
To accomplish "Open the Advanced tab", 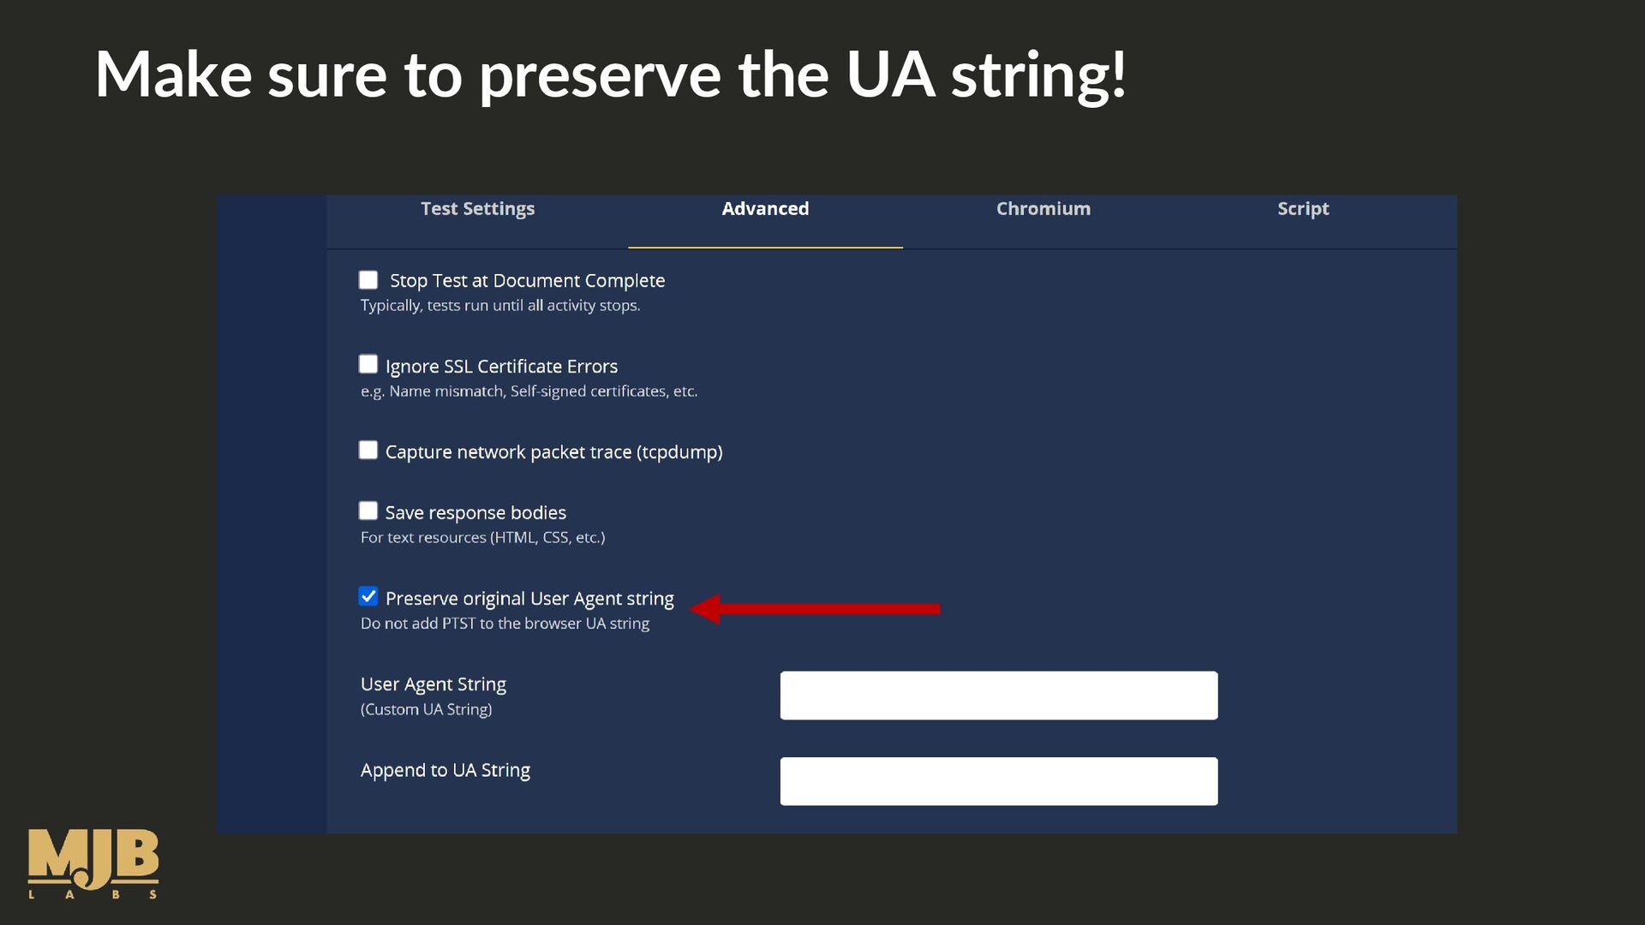I will pyautogui.click(x=765, y=209).
